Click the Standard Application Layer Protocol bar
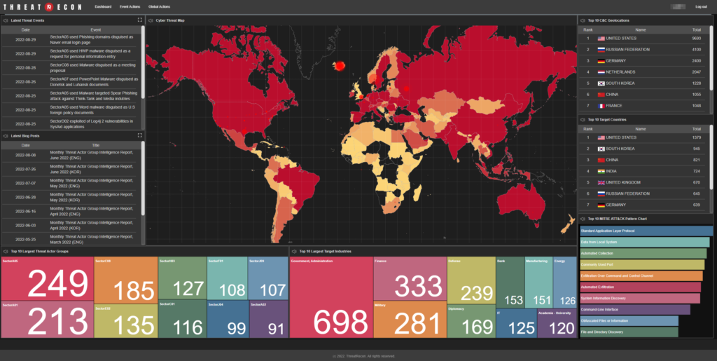Image resolution: width=717 pixels, height=361 pixels. 646,231
